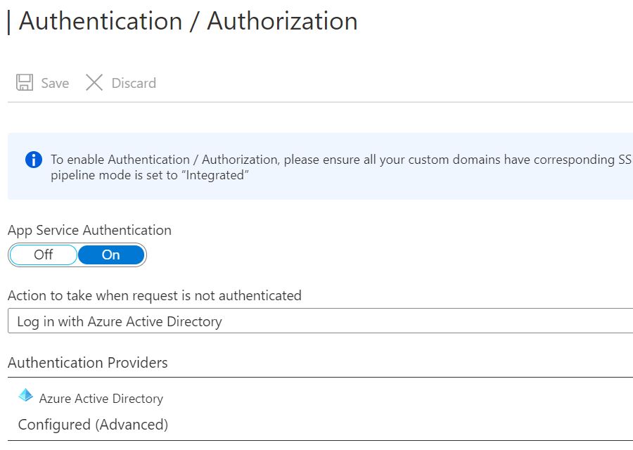Click the Authentication Providers heading
Image resolution: width=633 pixels, height=450 pixels.
tap(88, 363)
